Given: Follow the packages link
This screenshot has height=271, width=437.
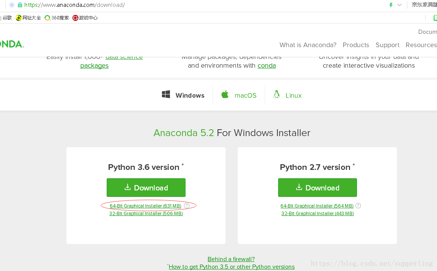Looking at the screenshot, I should (x=94, y=66).
